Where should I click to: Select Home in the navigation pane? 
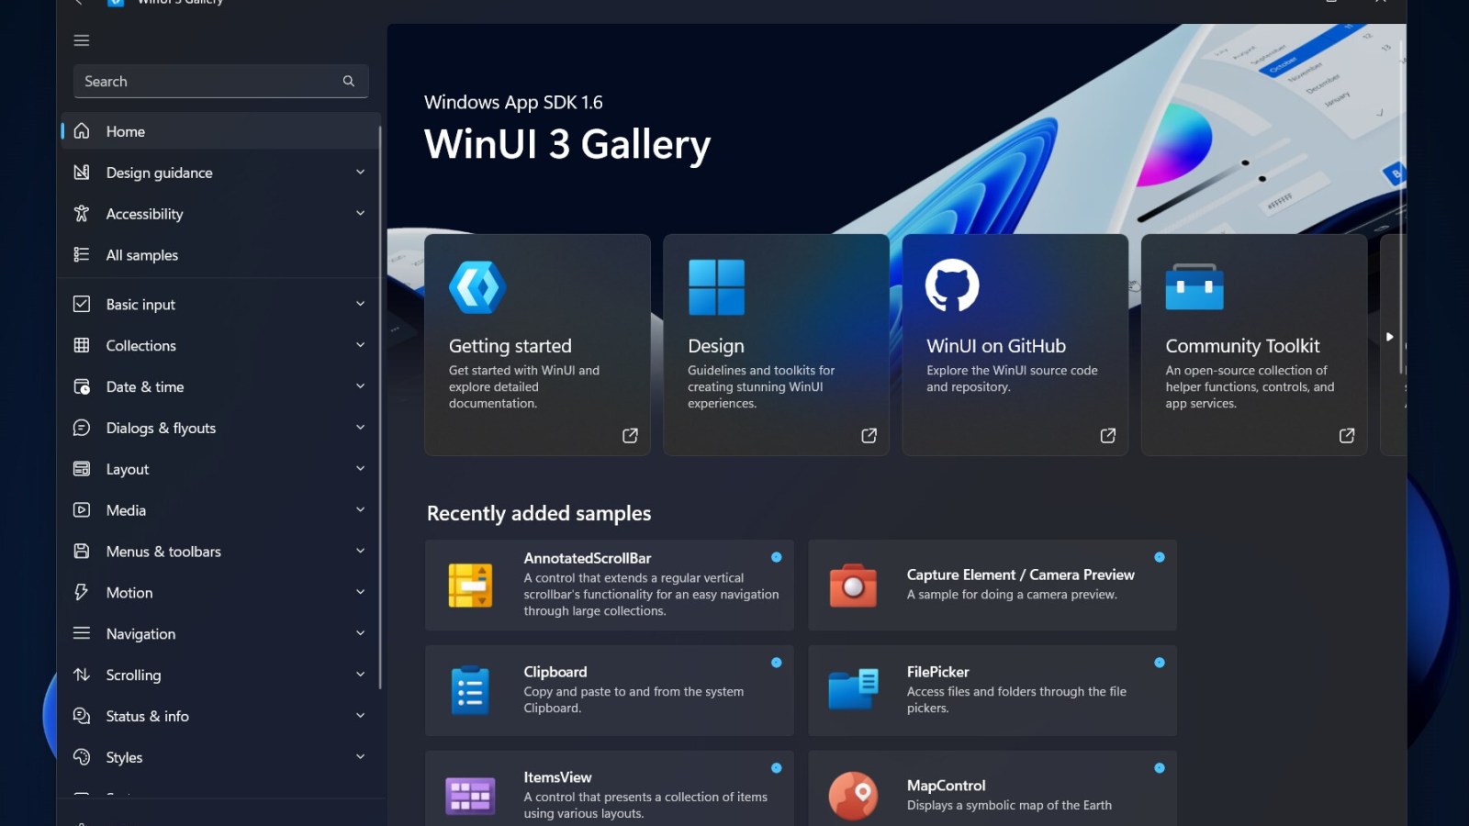(126, 131)
